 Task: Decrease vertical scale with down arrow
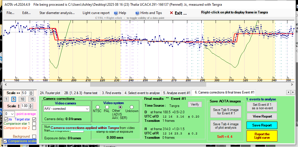point(31,107)
